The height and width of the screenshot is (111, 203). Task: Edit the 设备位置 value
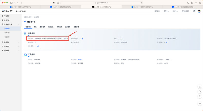(167, 42)
